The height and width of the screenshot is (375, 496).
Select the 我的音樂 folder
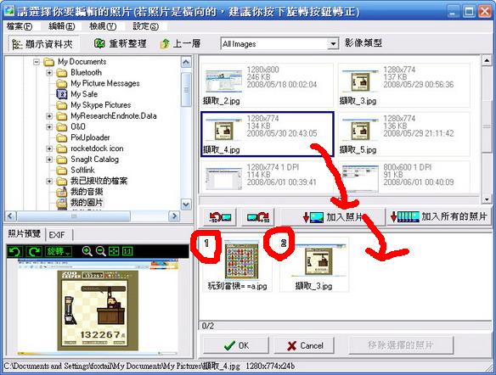[87, 192]
